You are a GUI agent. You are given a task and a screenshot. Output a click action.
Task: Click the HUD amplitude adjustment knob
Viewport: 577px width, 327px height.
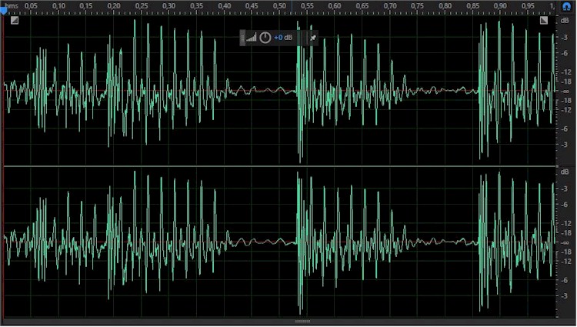265,38
